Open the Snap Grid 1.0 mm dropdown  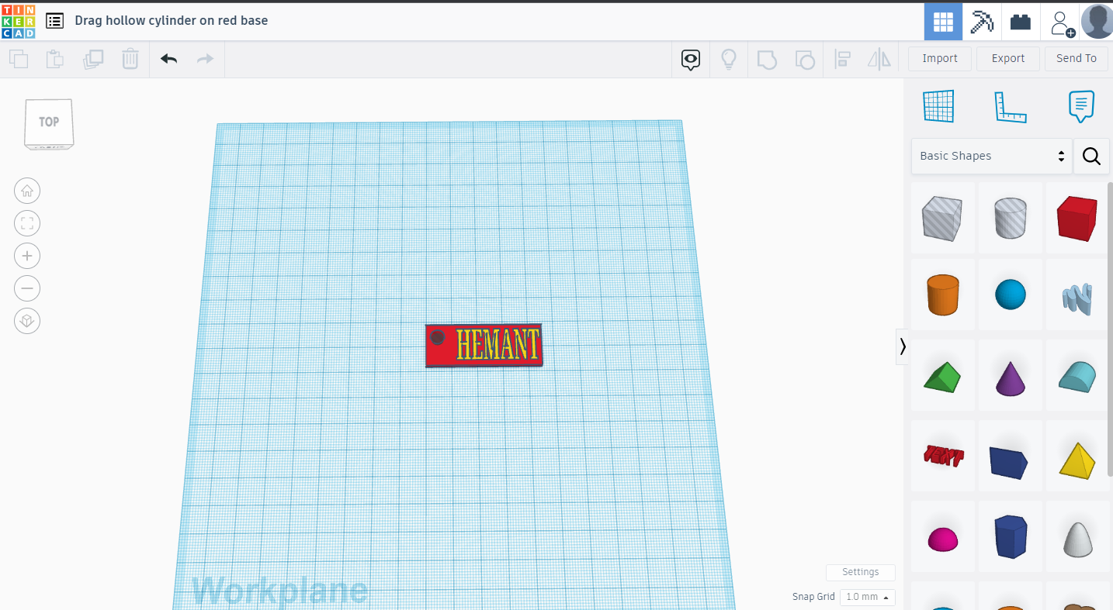[x=868, y=597]
